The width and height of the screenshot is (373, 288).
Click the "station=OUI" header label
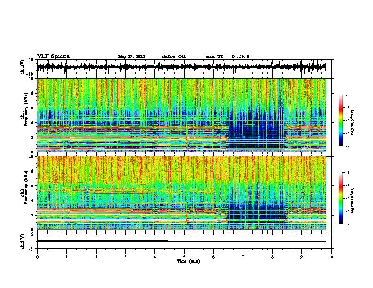point(174,56)
